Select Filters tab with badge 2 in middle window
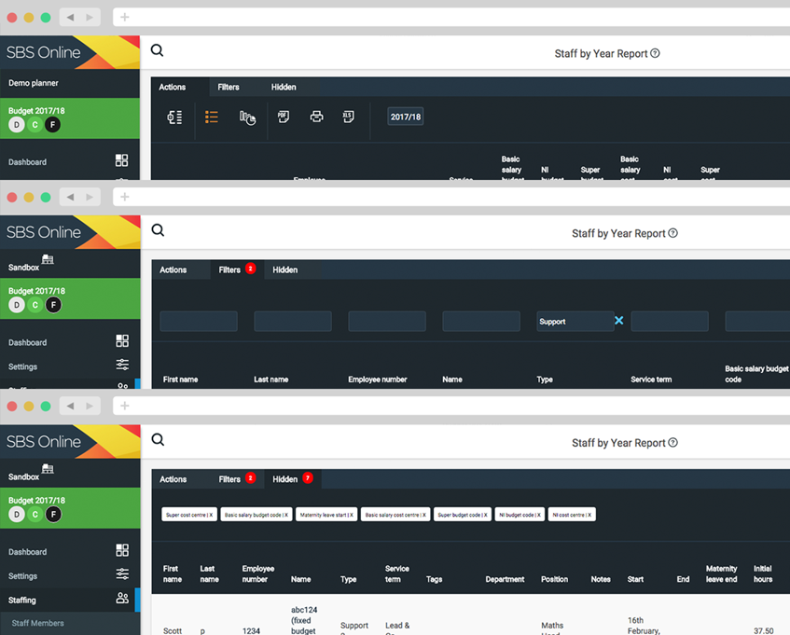 [x=237, y=269]
